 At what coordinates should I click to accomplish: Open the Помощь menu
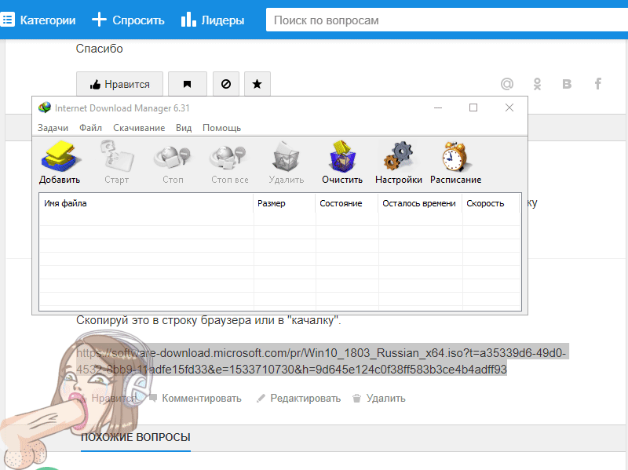221,128
